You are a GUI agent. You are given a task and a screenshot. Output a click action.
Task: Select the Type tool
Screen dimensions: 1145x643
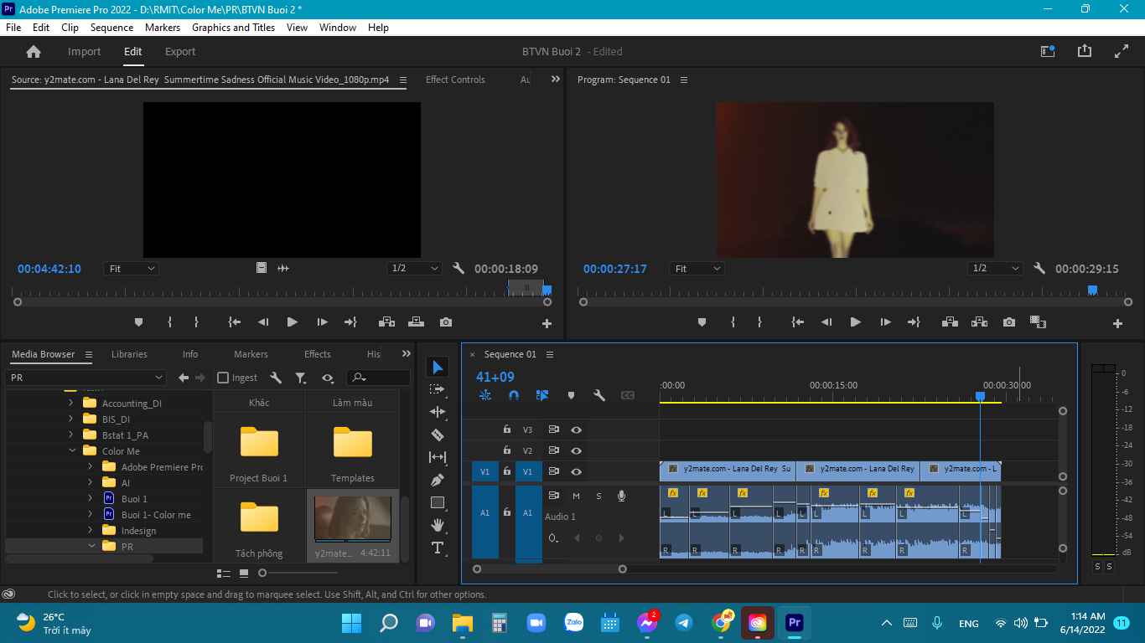[438, 548]
